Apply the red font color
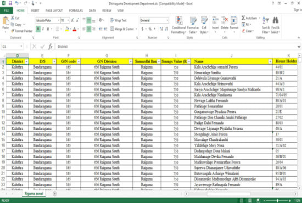 coord(75,29)
